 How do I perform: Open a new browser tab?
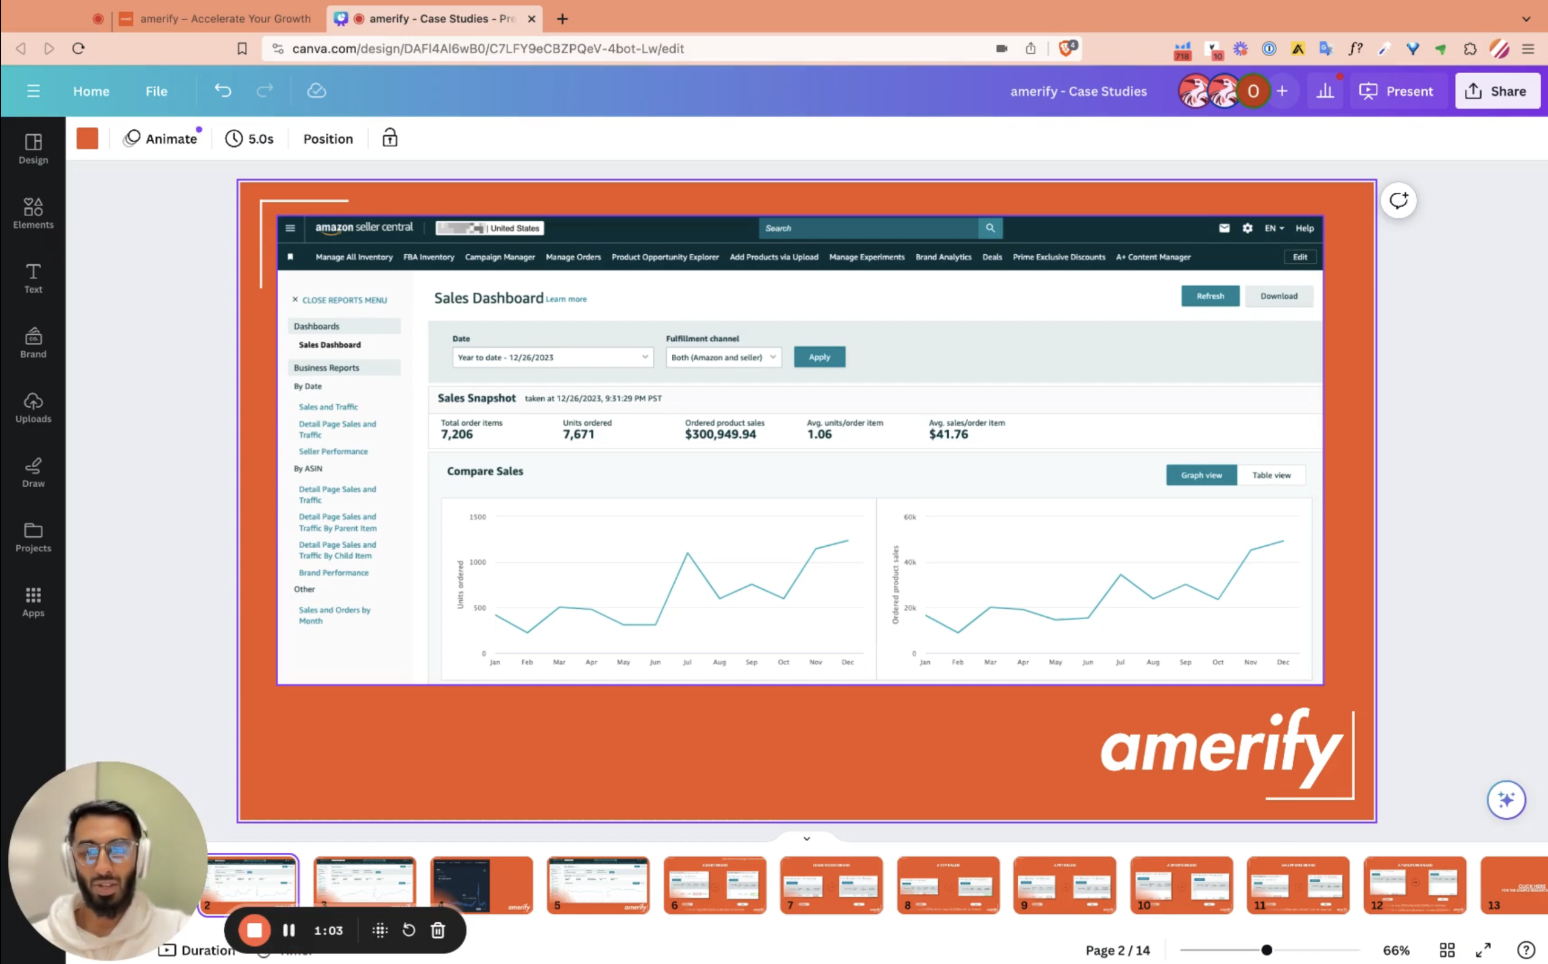point(562,19)
